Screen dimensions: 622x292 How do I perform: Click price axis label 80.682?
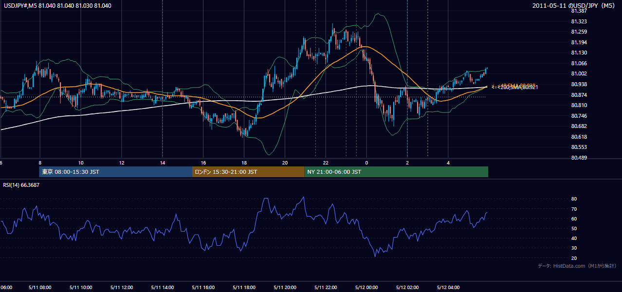tap(578, 126)
